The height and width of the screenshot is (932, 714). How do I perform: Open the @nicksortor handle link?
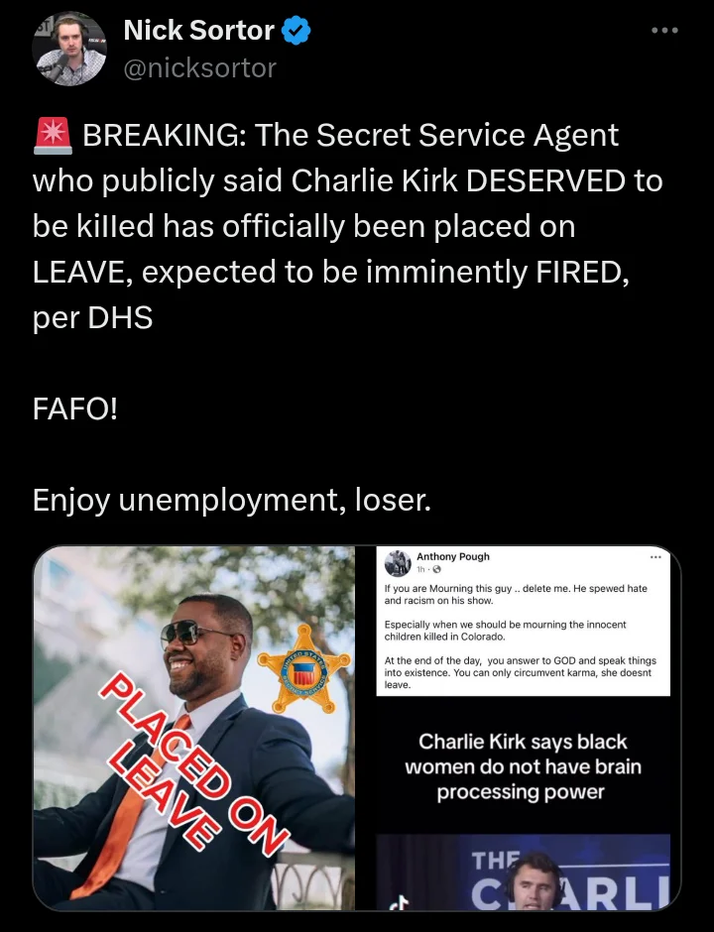coord(199,67)
